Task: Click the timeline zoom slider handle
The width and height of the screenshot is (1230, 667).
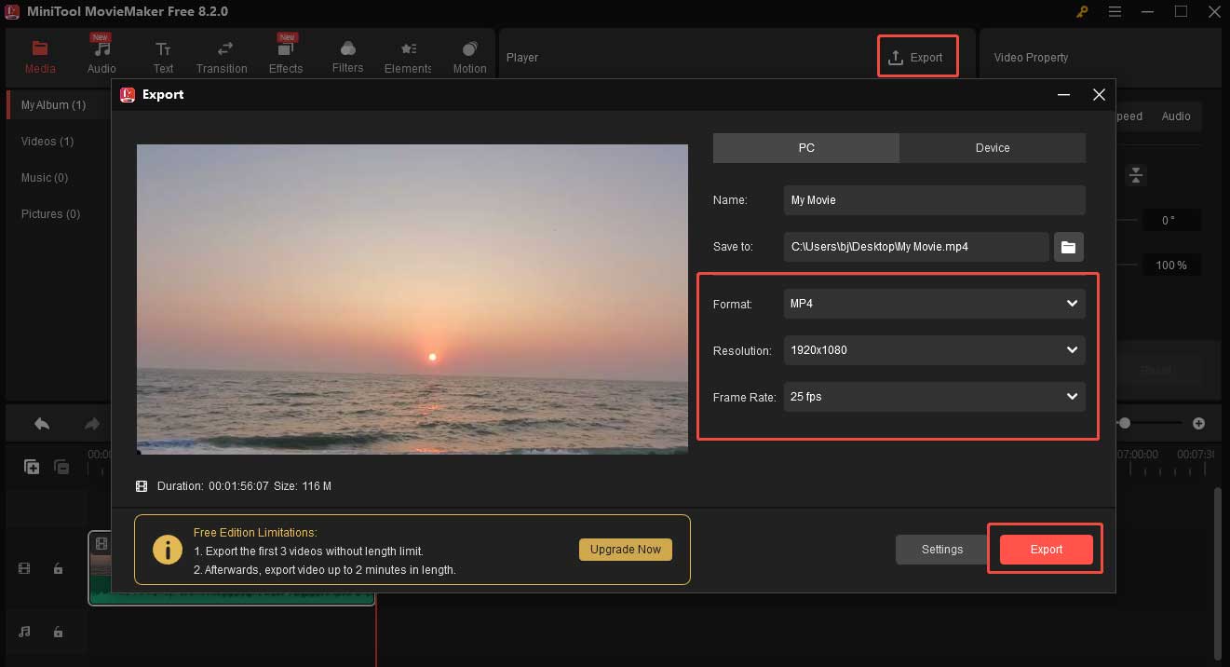Action: click(1125, 423)
